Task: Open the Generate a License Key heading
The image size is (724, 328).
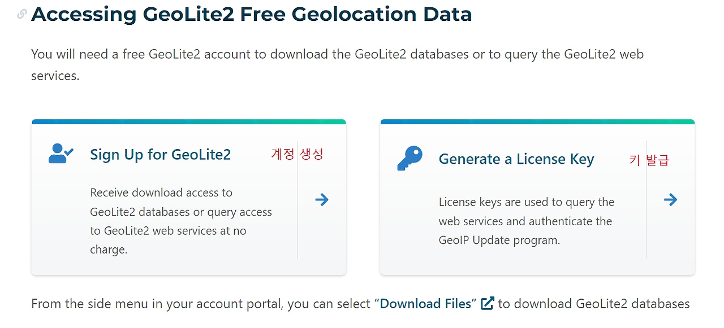Action: pyautogui.click(x=516, y=159)
